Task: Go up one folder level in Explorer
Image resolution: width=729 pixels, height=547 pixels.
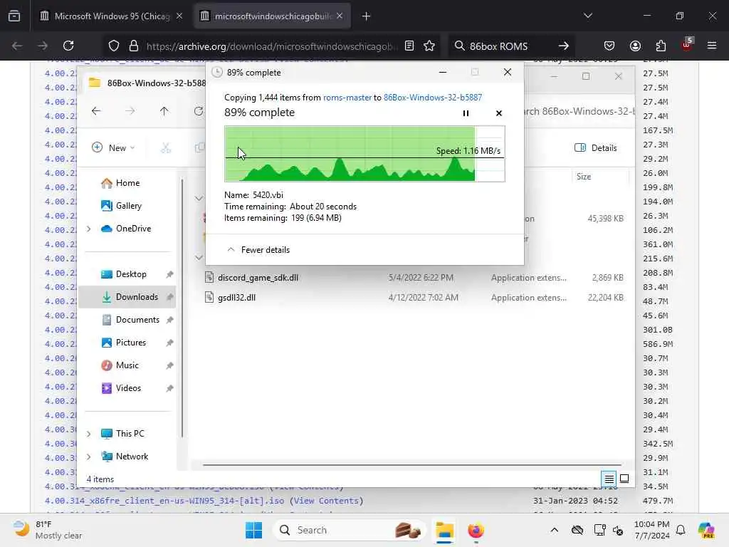Action: click(164, 111)
